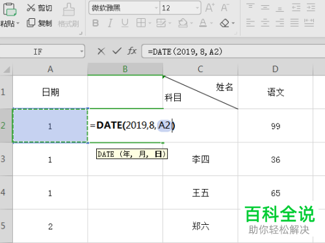Open the Name Box dropdown showing IF
This screenshot has height=243, width=325.
81,51
